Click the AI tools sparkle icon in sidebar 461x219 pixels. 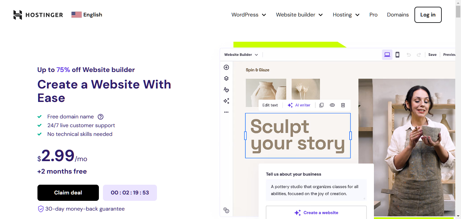click(226, 101)
